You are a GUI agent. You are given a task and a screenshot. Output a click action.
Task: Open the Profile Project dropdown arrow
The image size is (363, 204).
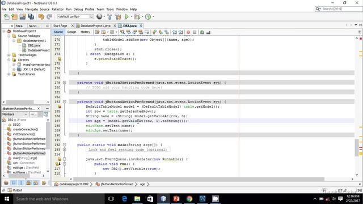click(153, 16)
